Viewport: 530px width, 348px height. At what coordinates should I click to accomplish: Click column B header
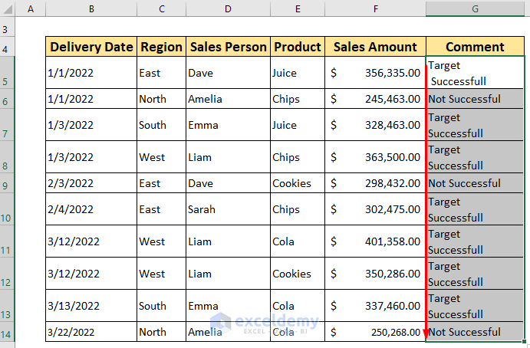point(91,8)
